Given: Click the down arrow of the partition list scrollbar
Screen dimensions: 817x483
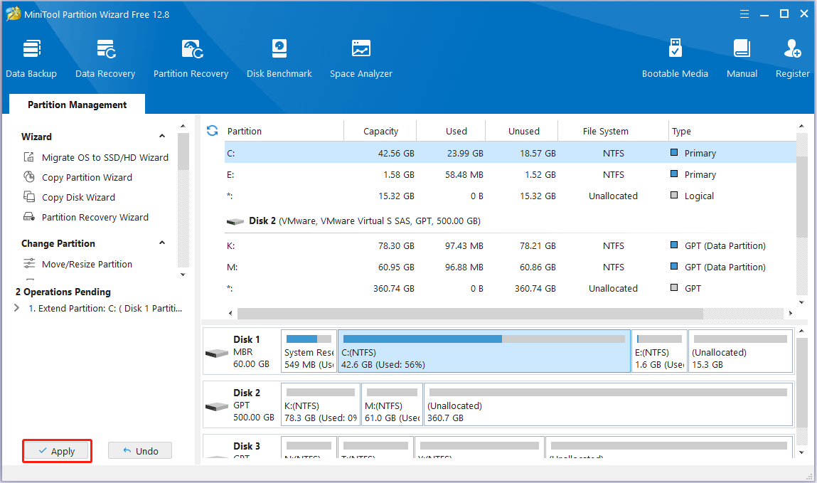Looking at the screenshot, I should tap(801, 302).
